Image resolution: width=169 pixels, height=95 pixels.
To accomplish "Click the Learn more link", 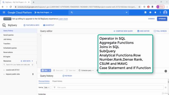I will pos(63,19).
